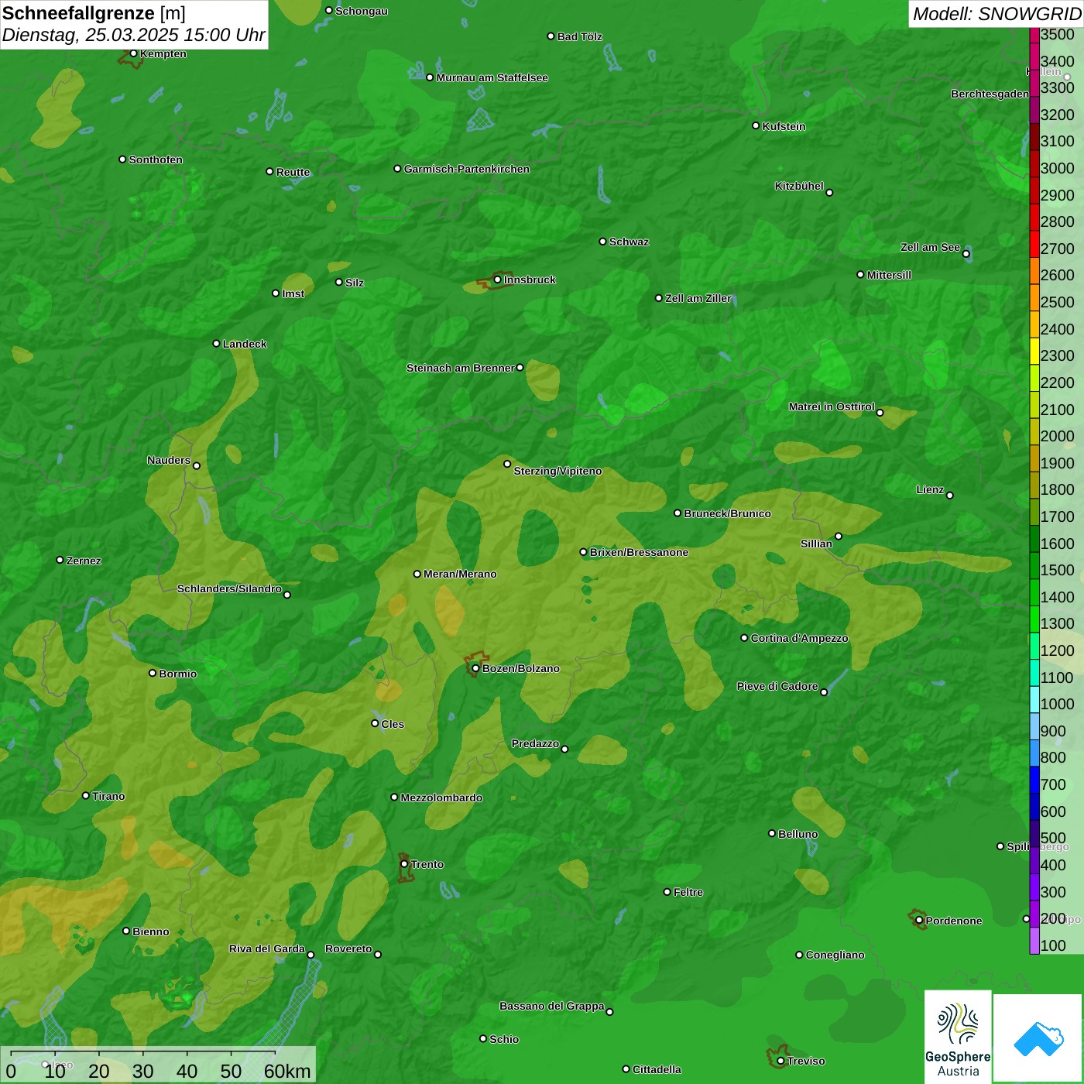The height and width of the screenshot is (1084, 1084).
Task: Click the Schio location dot
Action: coord(483,1039)
